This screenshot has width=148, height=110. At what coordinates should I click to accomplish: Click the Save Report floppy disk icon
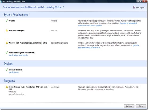134,7
